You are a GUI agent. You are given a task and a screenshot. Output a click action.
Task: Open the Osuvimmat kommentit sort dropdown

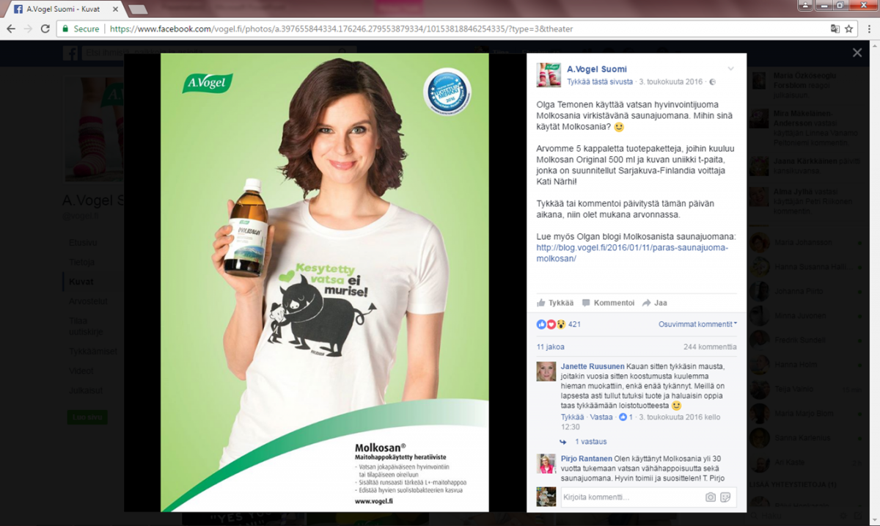tap(697, 324)
